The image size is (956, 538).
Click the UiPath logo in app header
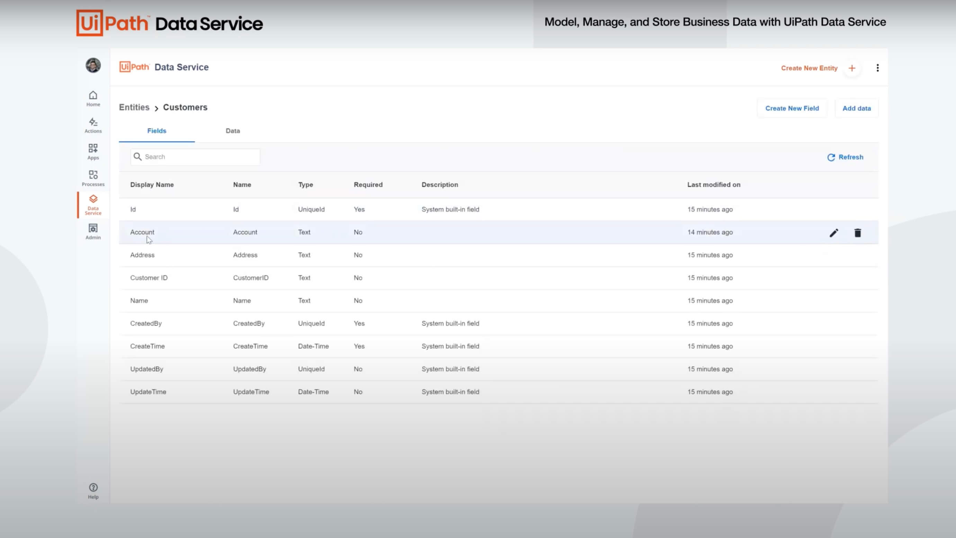pos(134,67)
